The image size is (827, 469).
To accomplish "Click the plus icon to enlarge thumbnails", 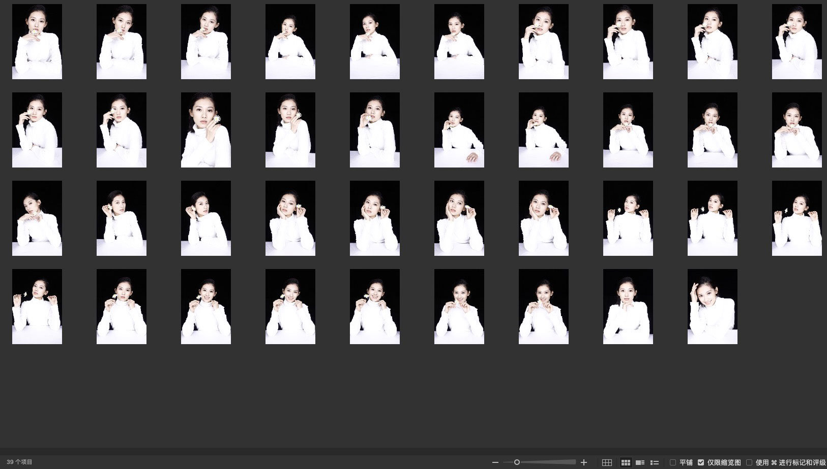I will (x=584, y=462).
